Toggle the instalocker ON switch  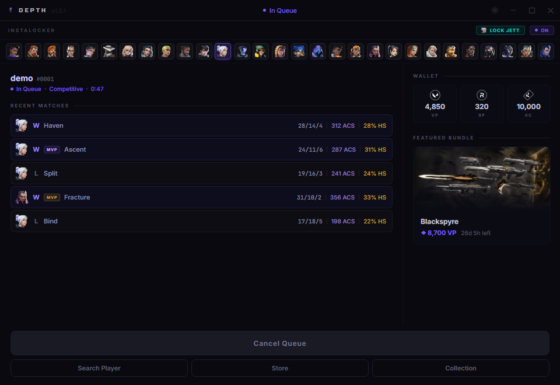(541, 30)
